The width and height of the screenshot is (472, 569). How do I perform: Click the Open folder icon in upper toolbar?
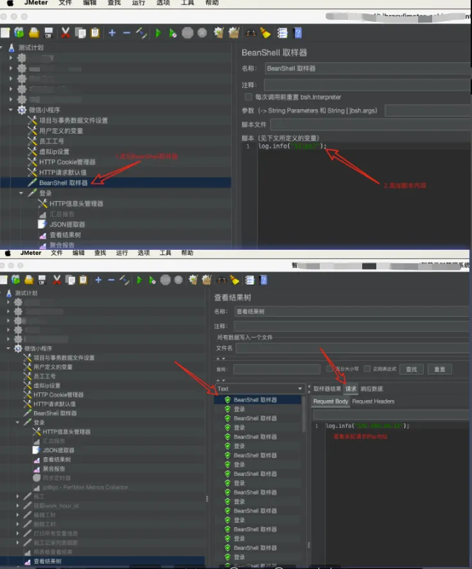tap(33, 33)
